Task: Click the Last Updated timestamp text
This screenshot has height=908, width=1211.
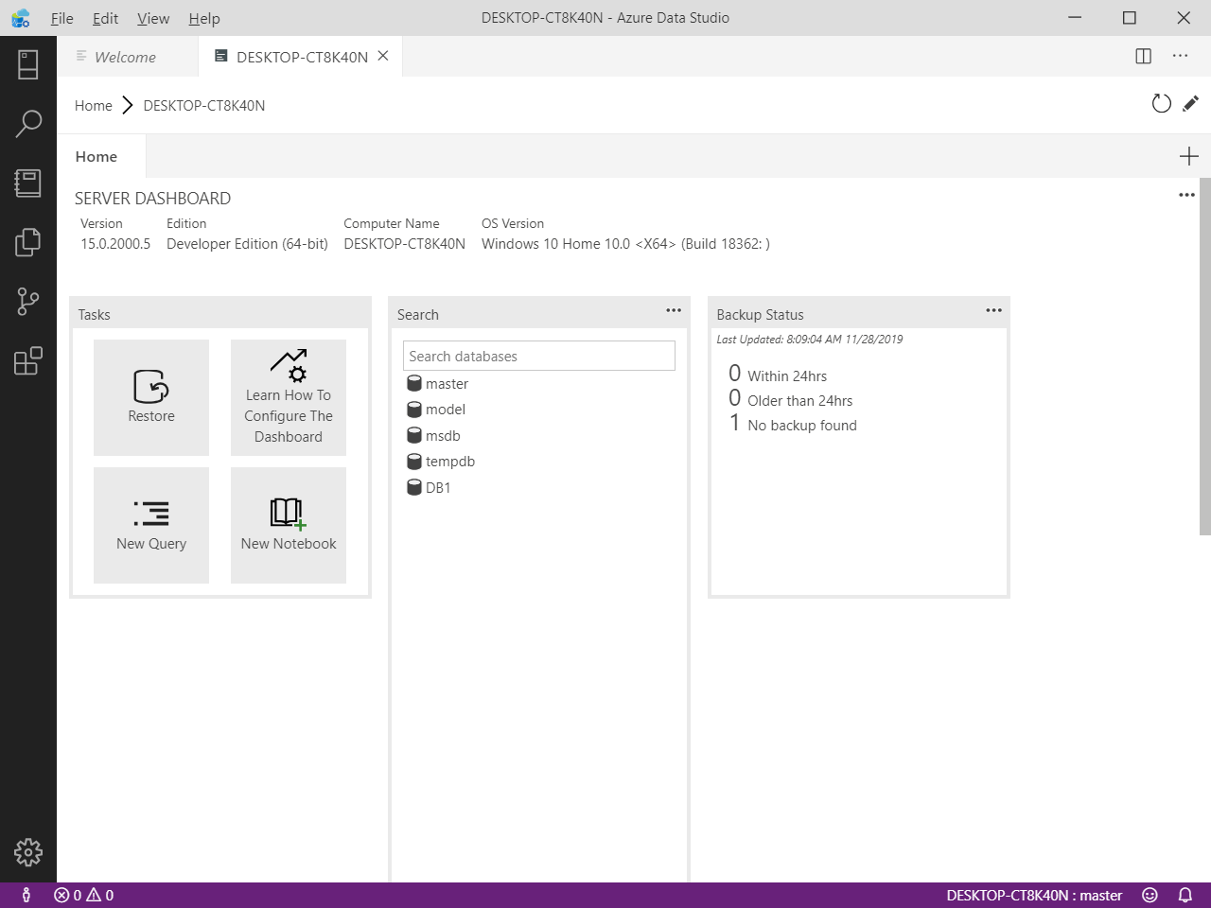Action: click(810, 340)
